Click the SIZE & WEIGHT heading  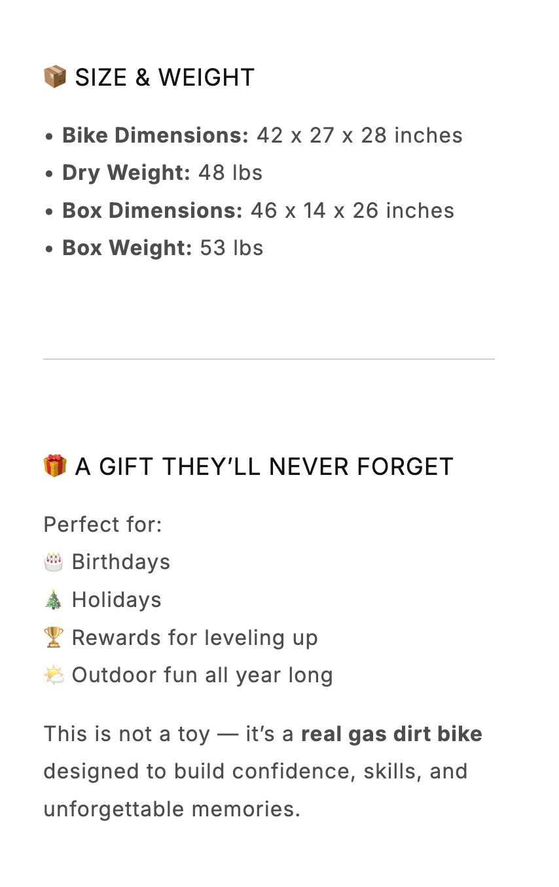pos(164,77)
